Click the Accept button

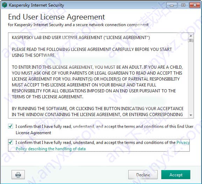point(176,175)
